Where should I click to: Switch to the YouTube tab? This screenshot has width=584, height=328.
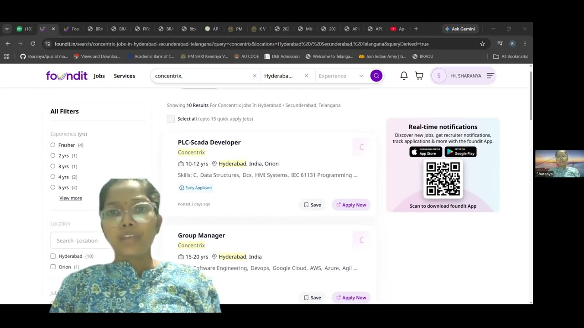398,29
